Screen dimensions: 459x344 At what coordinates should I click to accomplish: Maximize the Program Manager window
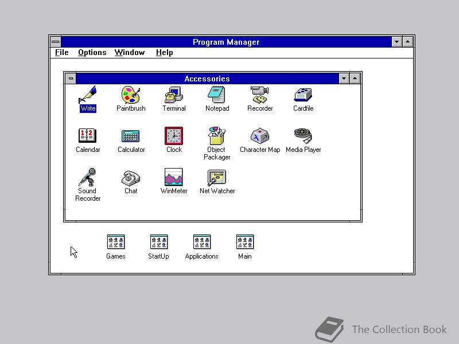(x=407, y=42)
